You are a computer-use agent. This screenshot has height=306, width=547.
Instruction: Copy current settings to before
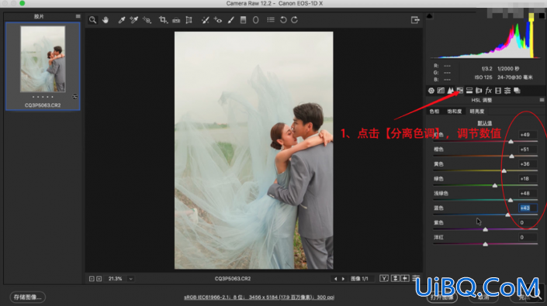point(405,278)
